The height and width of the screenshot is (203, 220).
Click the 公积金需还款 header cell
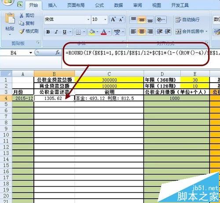coord(54,92)
